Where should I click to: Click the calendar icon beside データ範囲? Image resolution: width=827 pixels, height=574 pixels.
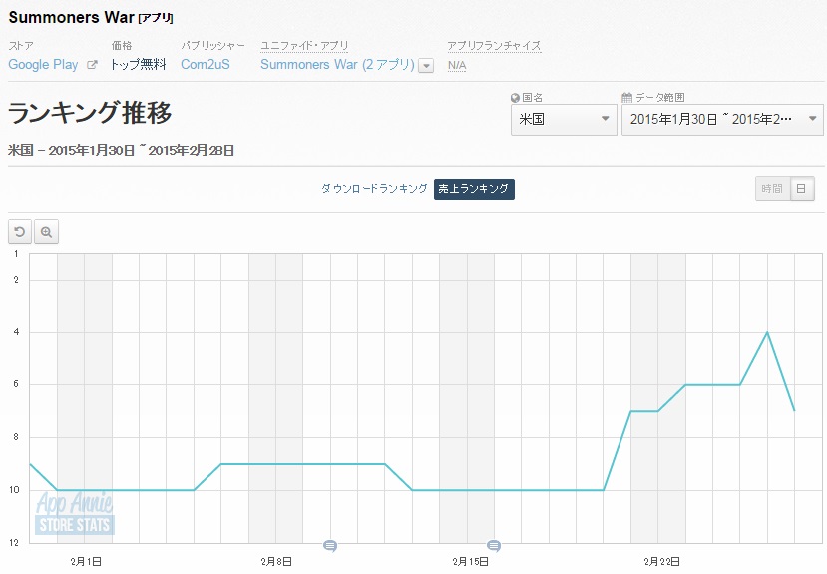click(x=626, y=98)
